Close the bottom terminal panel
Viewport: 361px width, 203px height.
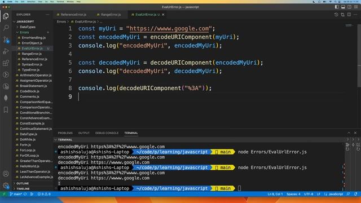pos(355,133)
